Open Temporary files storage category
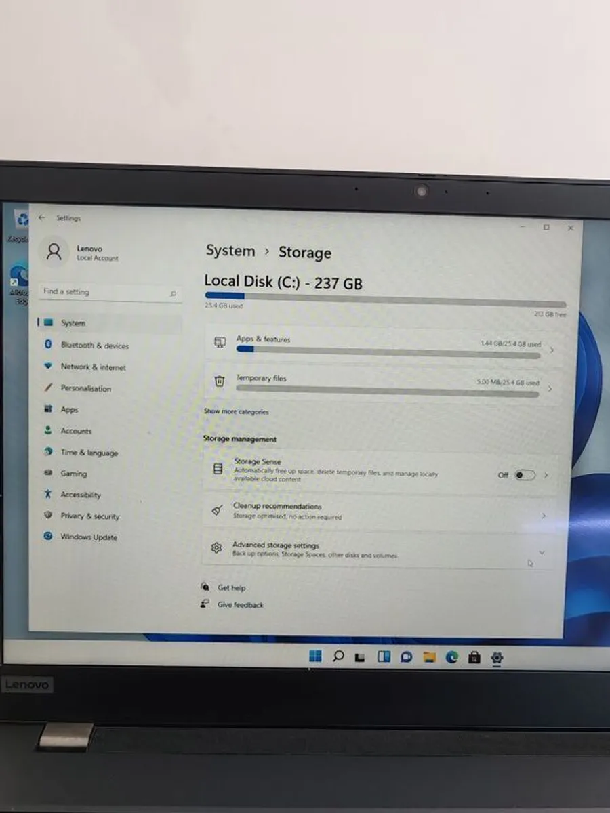This screenshot has width=610, height=813. [x=383, y=384]
